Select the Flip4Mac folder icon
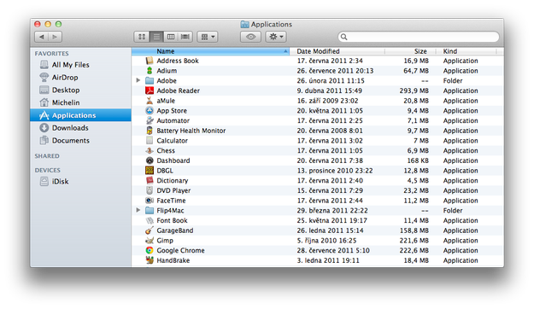This screenshot has height=309, width=534. coord(150,210)
